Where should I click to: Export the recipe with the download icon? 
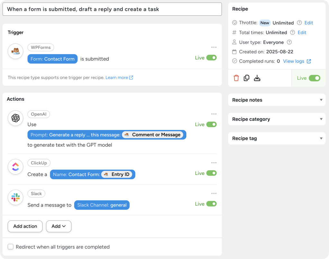257,78
